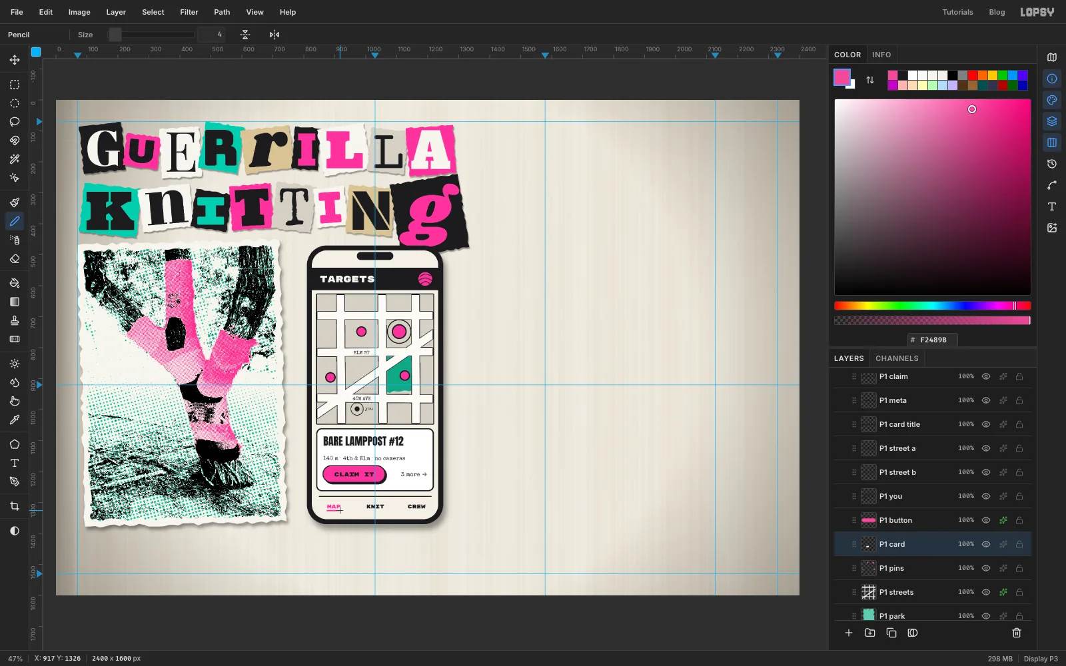Select the Move tool
This screenshot has width=1066, height=666.
tap(15, 60)
